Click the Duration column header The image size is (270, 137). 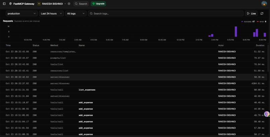[x=260, y=45]
